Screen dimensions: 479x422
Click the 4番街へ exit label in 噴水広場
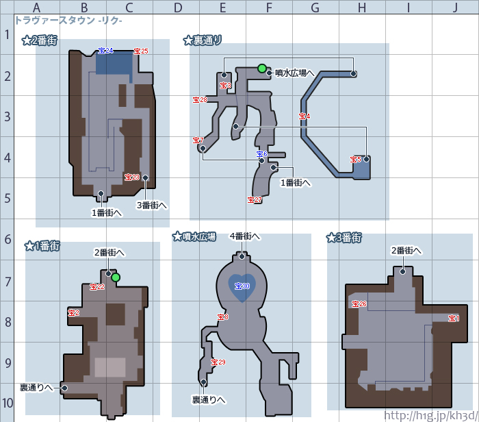click(x=245, y=236)
